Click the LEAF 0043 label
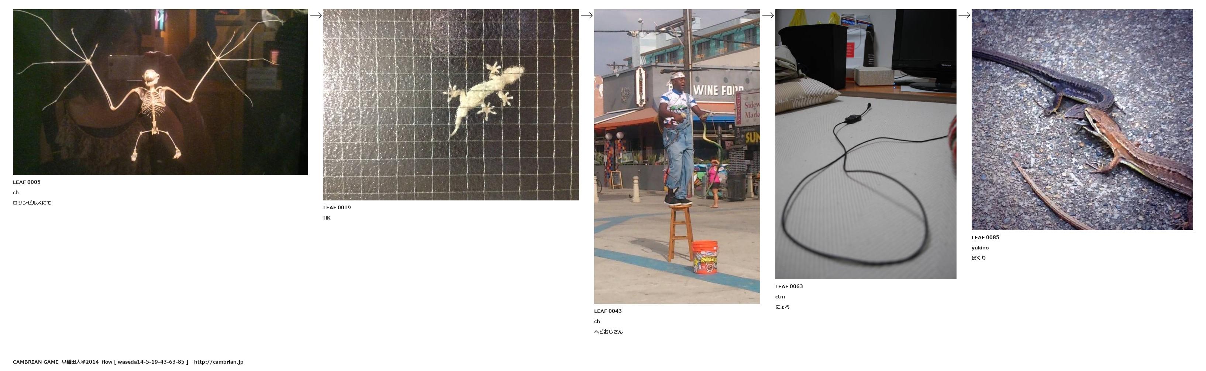The image size is (1206, 371). (x=608, y=311)
